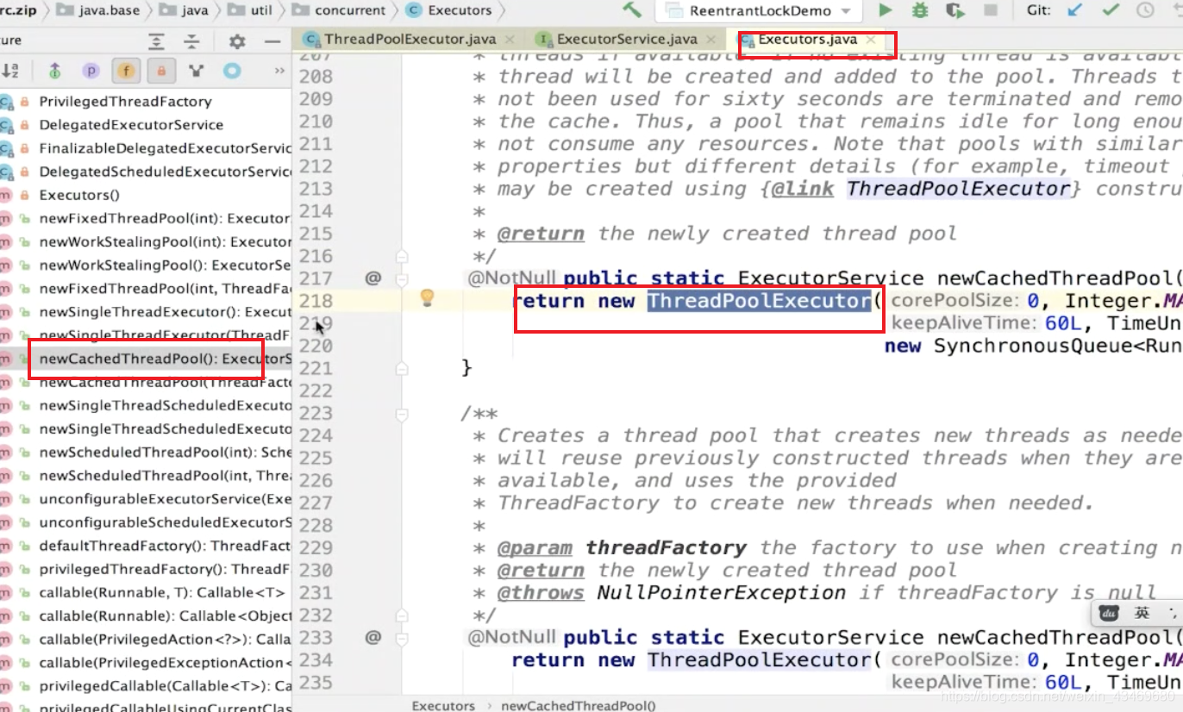Image resolution: width=1183 pixels, height=712 pixels.
Task: Select DelegatedExecutorService in Structure tree
Action: (131, 125)
